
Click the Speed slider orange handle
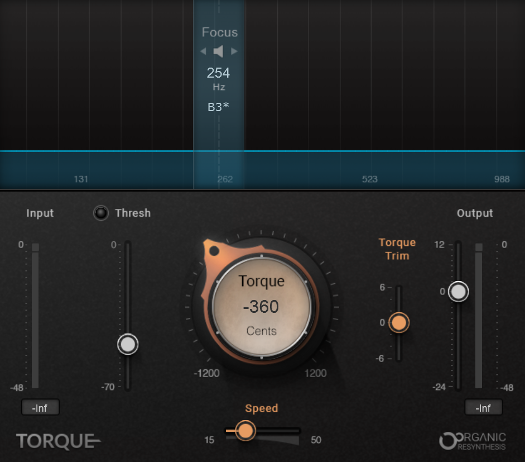(245, 431)
